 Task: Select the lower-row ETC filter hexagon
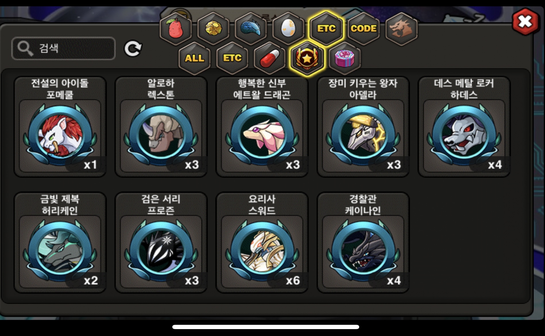(232, 58)
